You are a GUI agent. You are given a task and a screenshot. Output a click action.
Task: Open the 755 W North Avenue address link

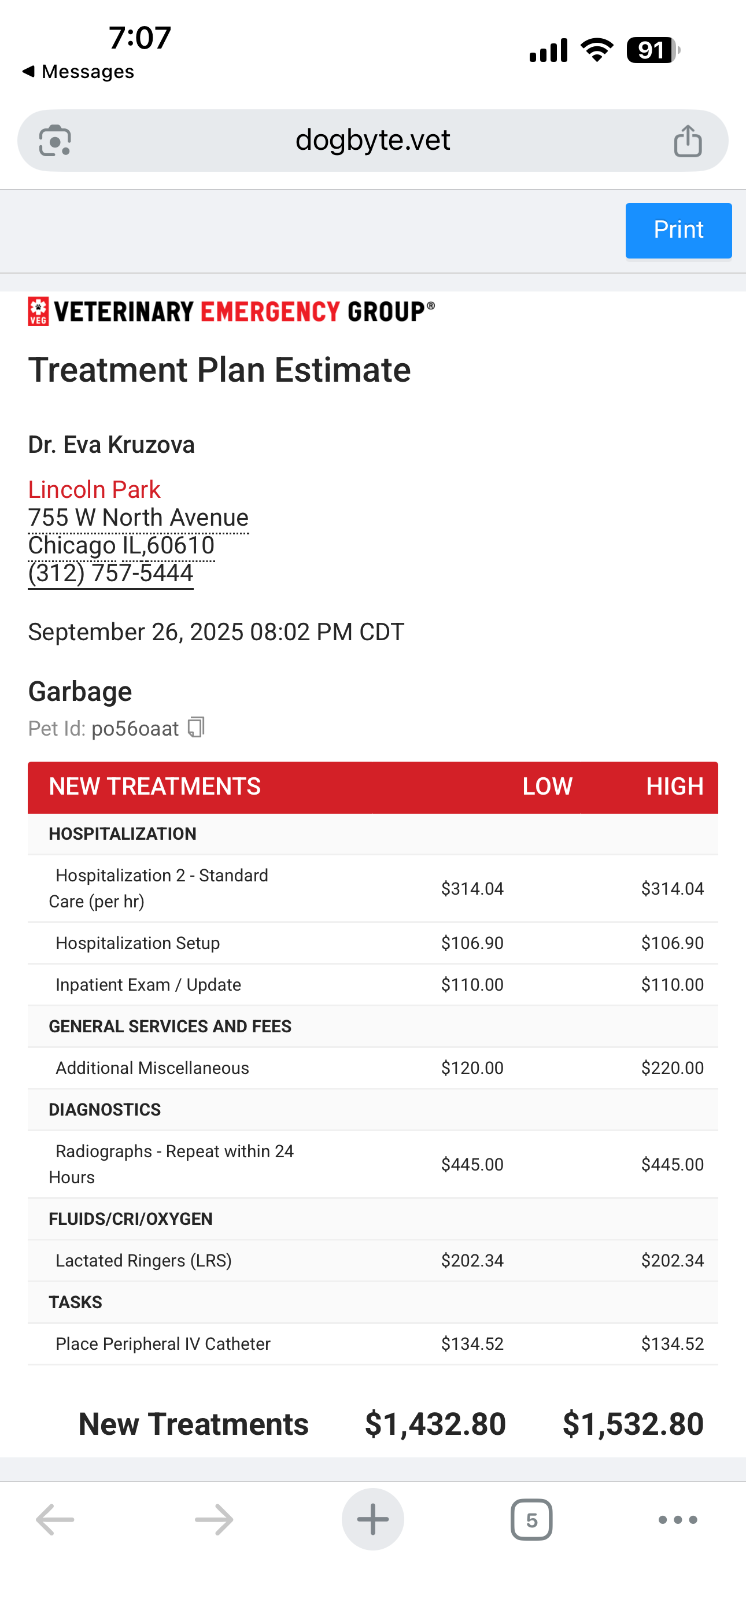[138, 518]
